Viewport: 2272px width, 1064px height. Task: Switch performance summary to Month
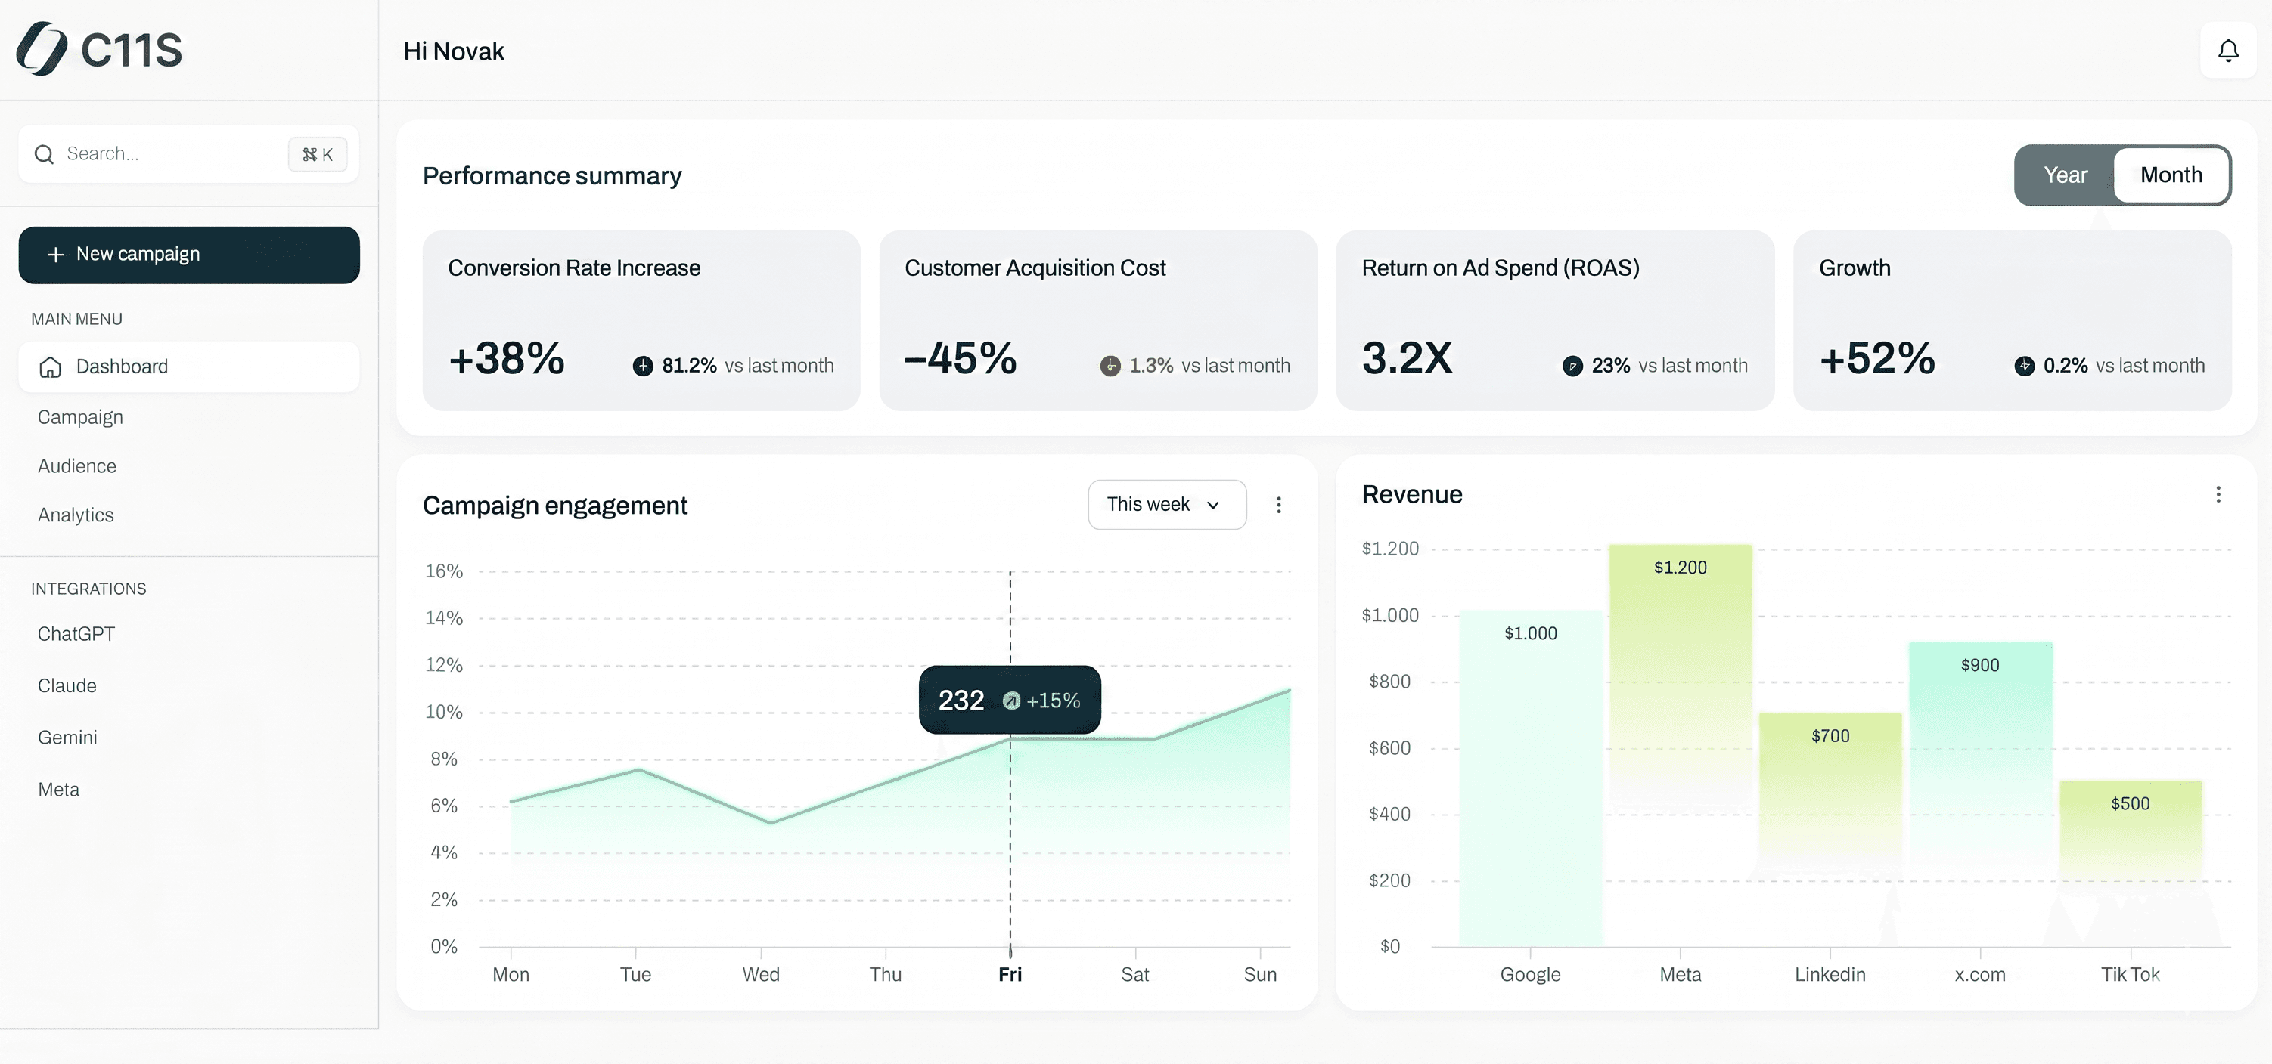click(2171, 175)
